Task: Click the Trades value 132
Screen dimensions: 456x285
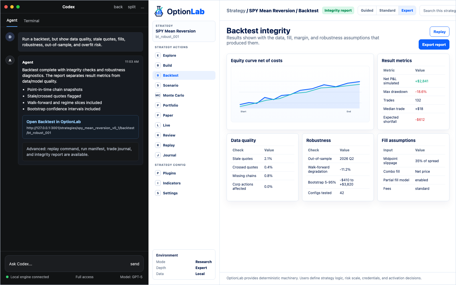Action: click(418, 100)
